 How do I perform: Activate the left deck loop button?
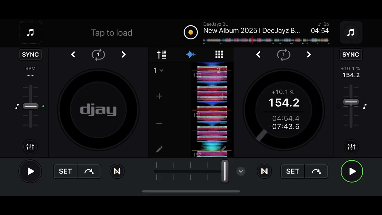(98, 55)
